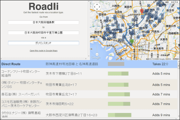The image size is (180, 120).
Task: Select the Direct Route row
Action: coord(89,64)
